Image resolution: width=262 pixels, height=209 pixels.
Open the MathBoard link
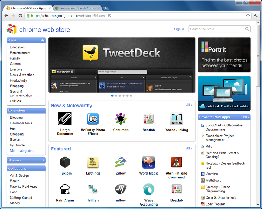213,180
